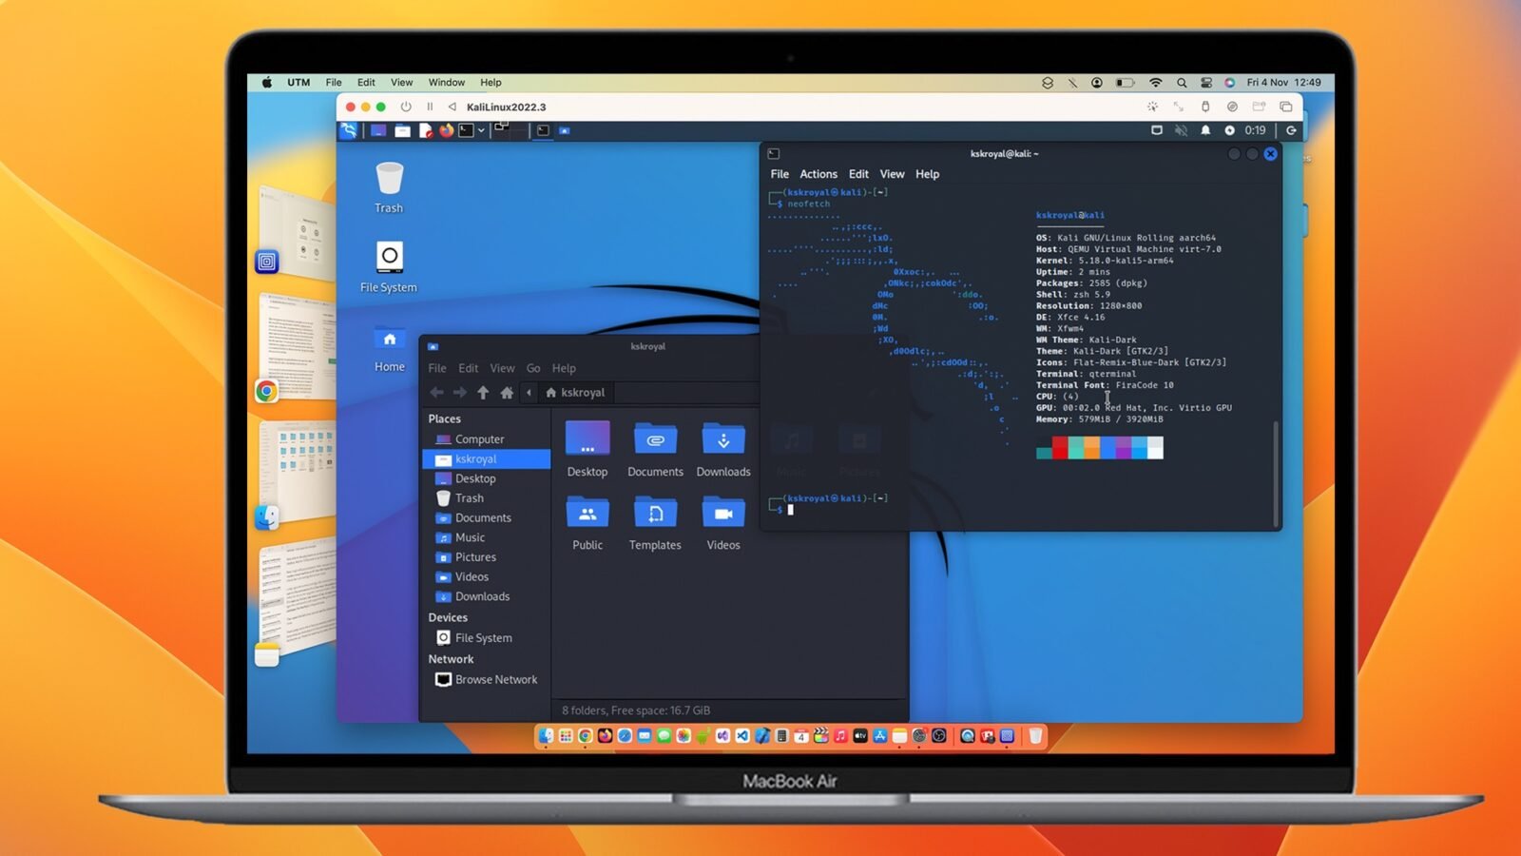This screenshot has width=1521, height=856.
Task: Open the macOS Window menu
Action: (446, 83)
